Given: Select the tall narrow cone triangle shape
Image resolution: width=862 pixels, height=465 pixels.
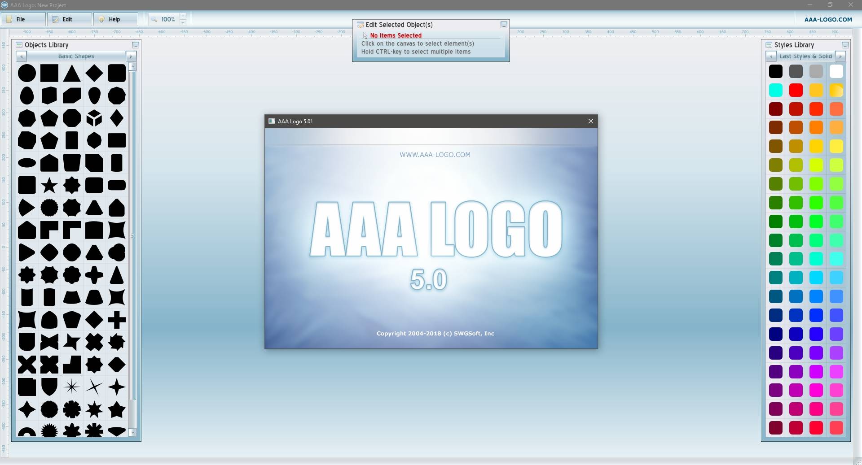Looking at the screenshot, I should [x=117, y=275].
